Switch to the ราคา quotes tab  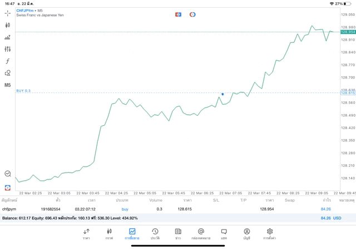(x=86, y=233)
